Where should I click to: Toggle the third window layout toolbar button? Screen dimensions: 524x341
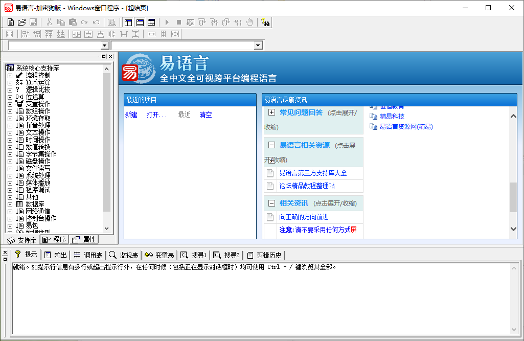pos(151,22)
